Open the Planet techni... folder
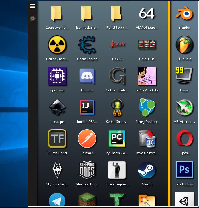 [x=117, y=14]
